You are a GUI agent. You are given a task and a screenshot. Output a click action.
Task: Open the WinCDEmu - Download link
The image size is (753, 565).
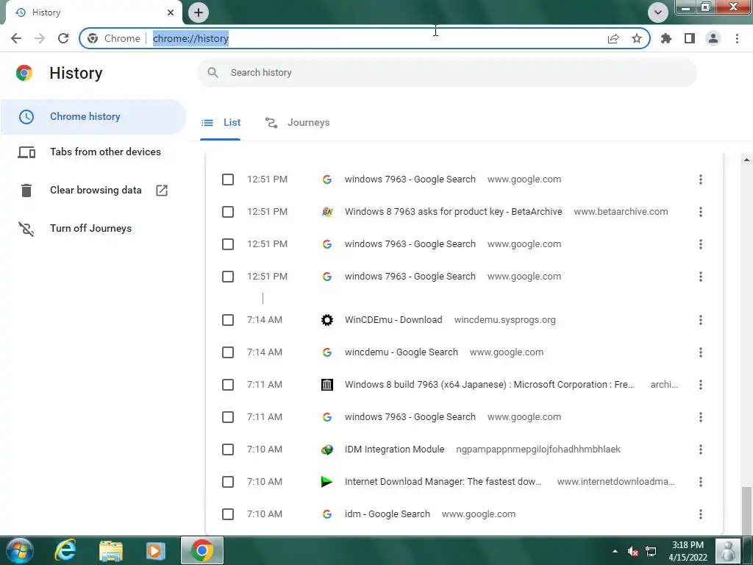[393, 320]
